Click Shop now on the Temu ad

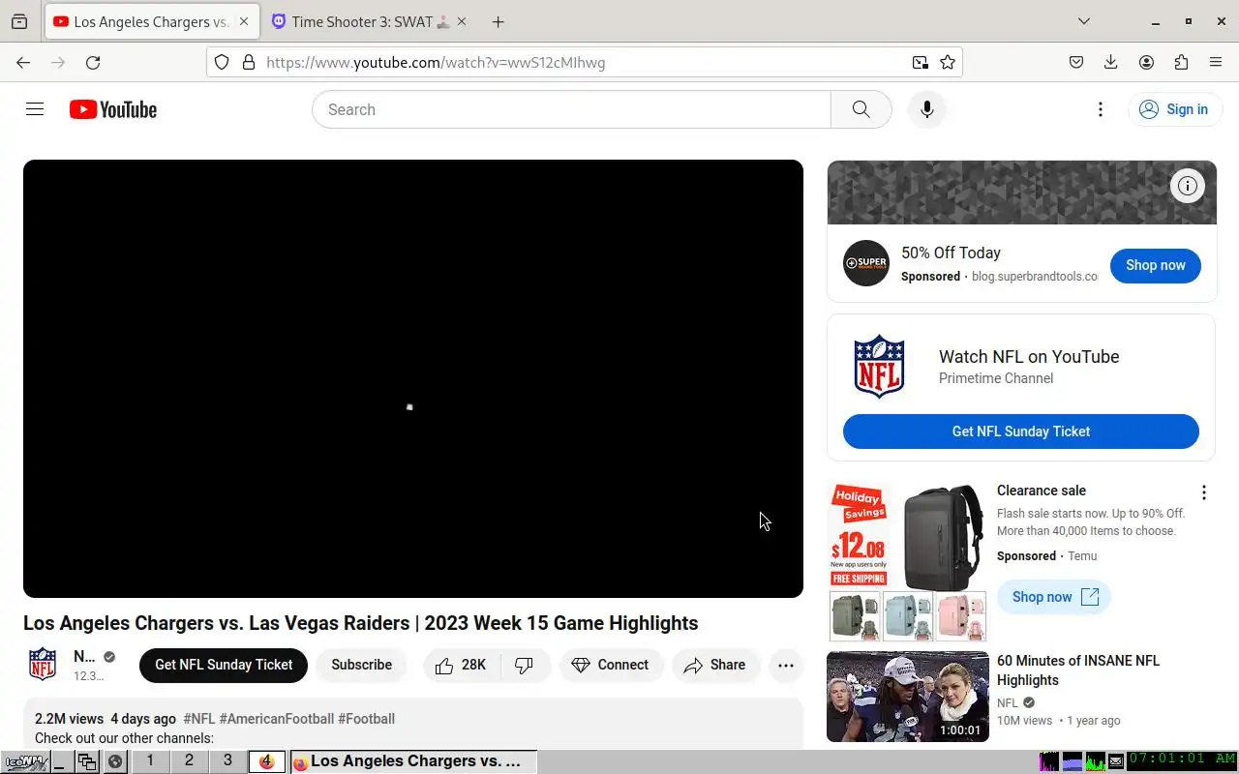1054,597
